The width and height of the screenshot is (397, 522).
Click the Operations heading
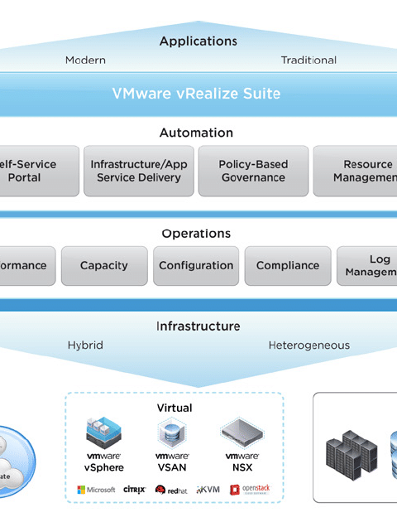tap(196, 234)
